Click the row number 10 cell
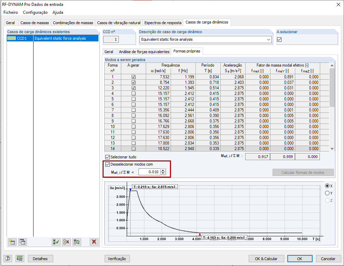Viewport: 344px width, 266px height. pos(113,127)
